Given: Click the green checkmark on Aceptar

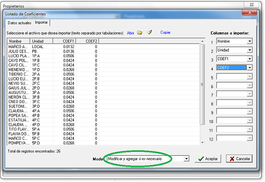Looking at the screenshot, I should click(x=201, y=159).
